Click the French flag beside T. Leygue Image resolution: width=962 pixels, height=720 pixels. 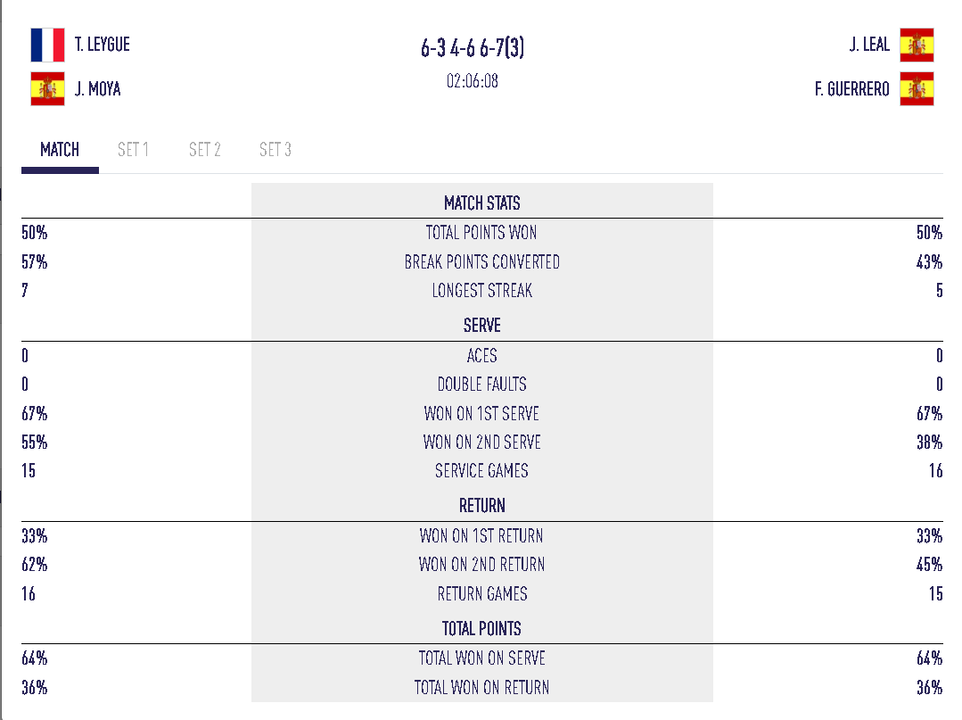(47, 45)
